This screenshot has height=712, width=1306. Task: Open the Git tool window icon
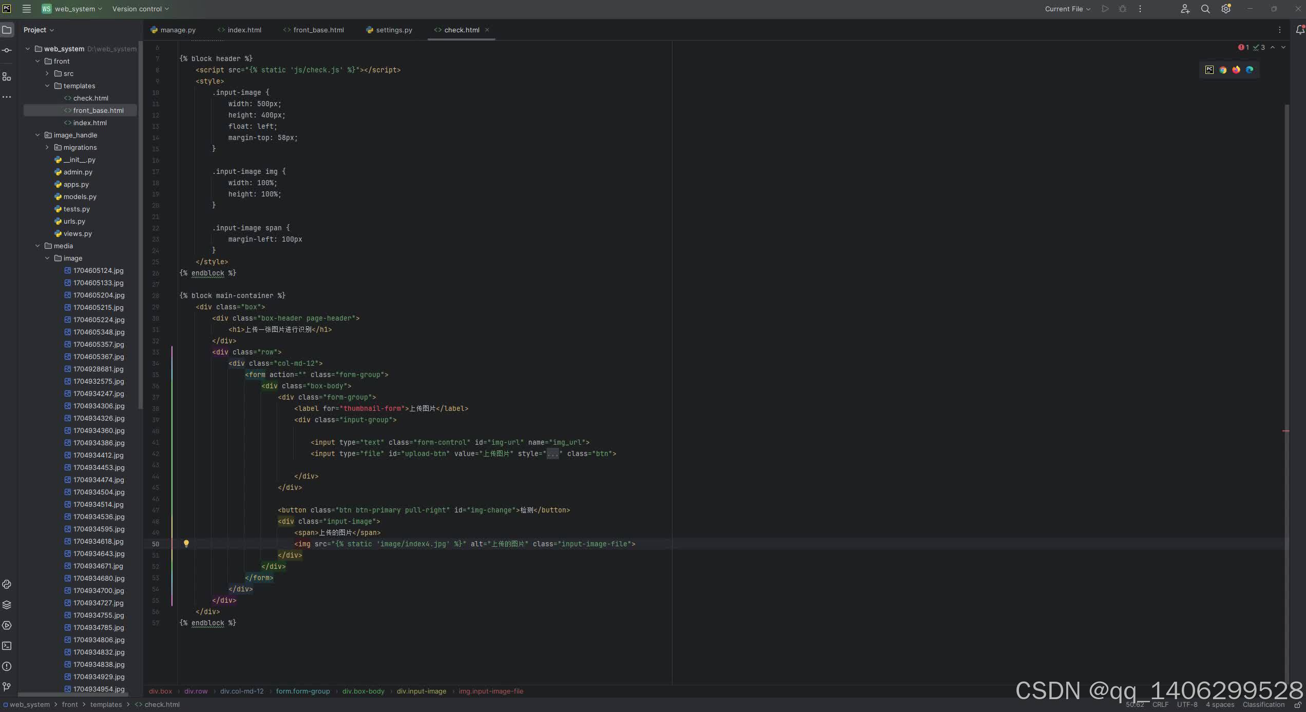(x=7, y=687)
